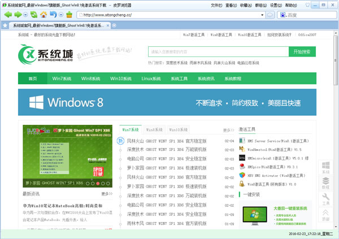Click the KMSpico tool red icon

click(x=242, y=167)
